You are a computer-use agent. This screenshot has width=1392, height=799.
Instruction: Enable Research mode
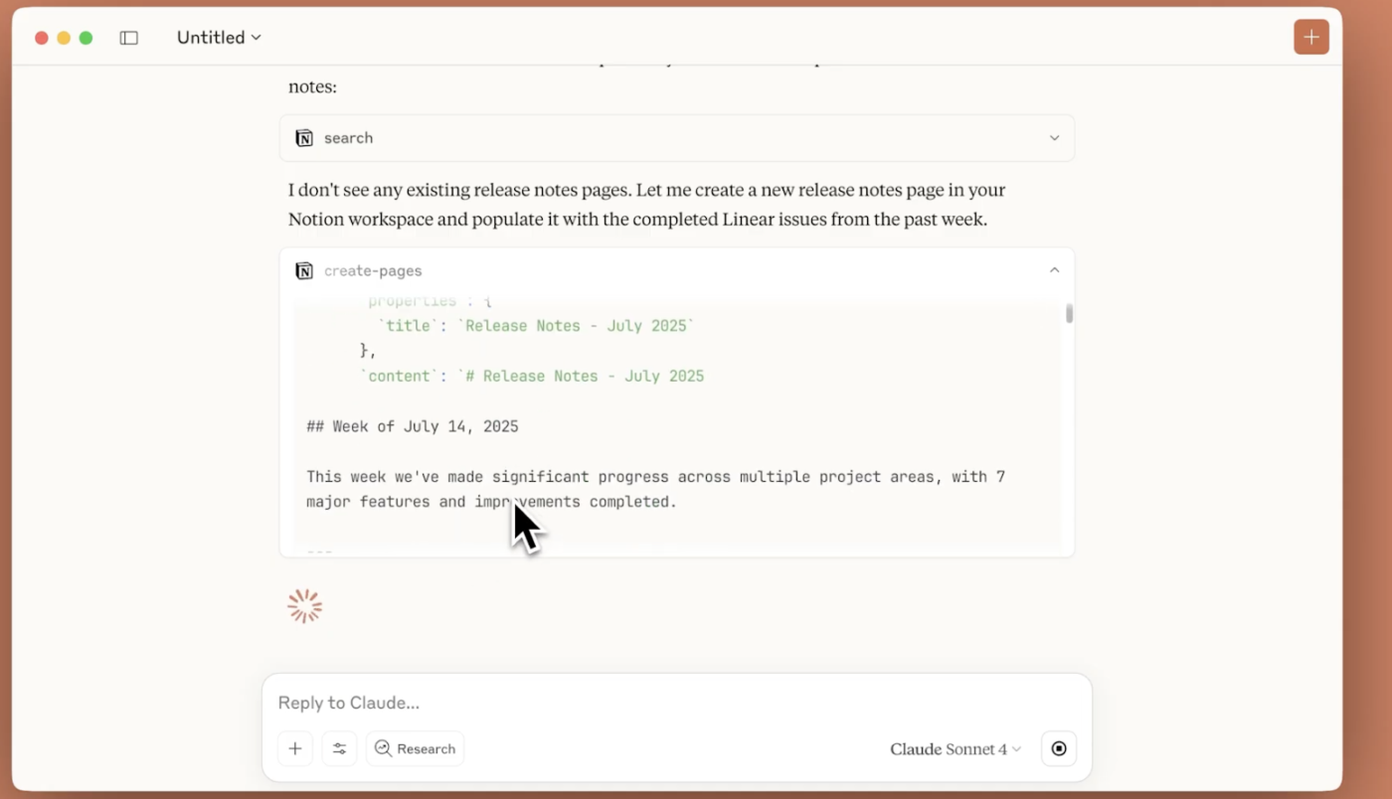point(415,748)
